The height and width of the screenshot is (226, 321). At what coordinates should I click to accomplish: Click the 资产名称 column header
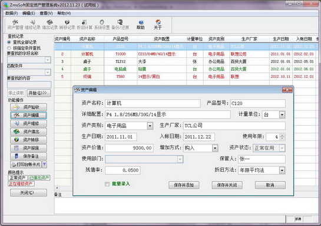[x=87, y=39]
